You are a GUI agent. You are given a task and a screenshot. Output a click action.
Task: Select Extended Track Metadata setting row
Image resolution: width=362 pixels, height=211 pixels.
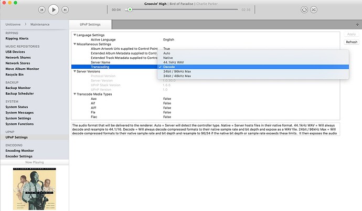pyautogui.click(x=114, y=58)
